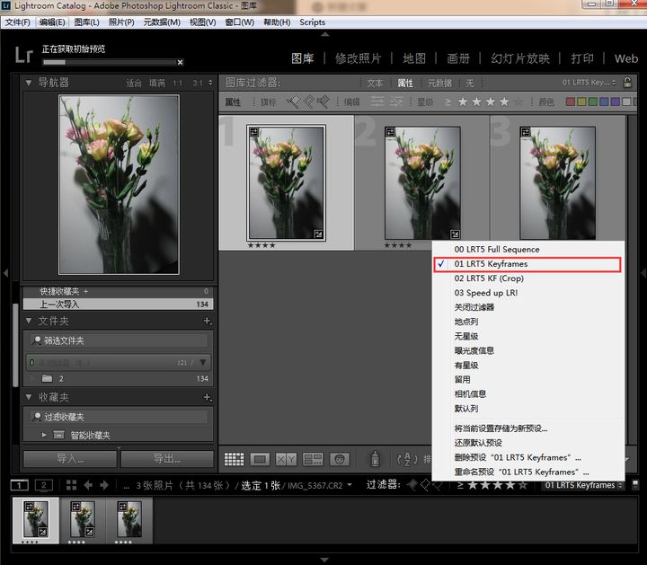Viewport: 647px width, 565px height.
Task: Toggle the green volume status light in Folders panel
Action: (x=31, y=363)
